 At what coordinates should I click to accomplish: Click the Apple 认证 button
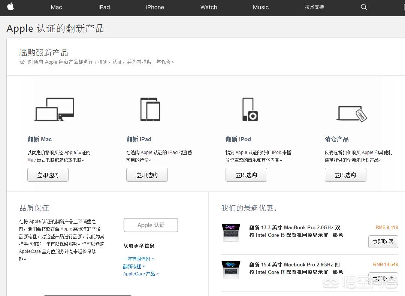pos(151,225)
